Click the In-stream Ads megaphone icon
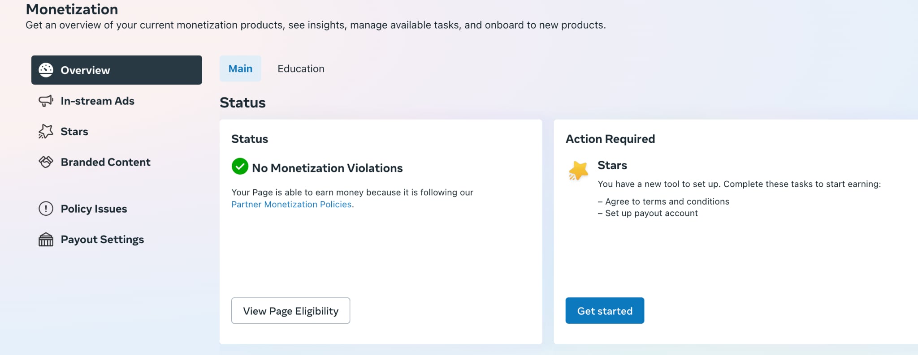 [46, 101]
